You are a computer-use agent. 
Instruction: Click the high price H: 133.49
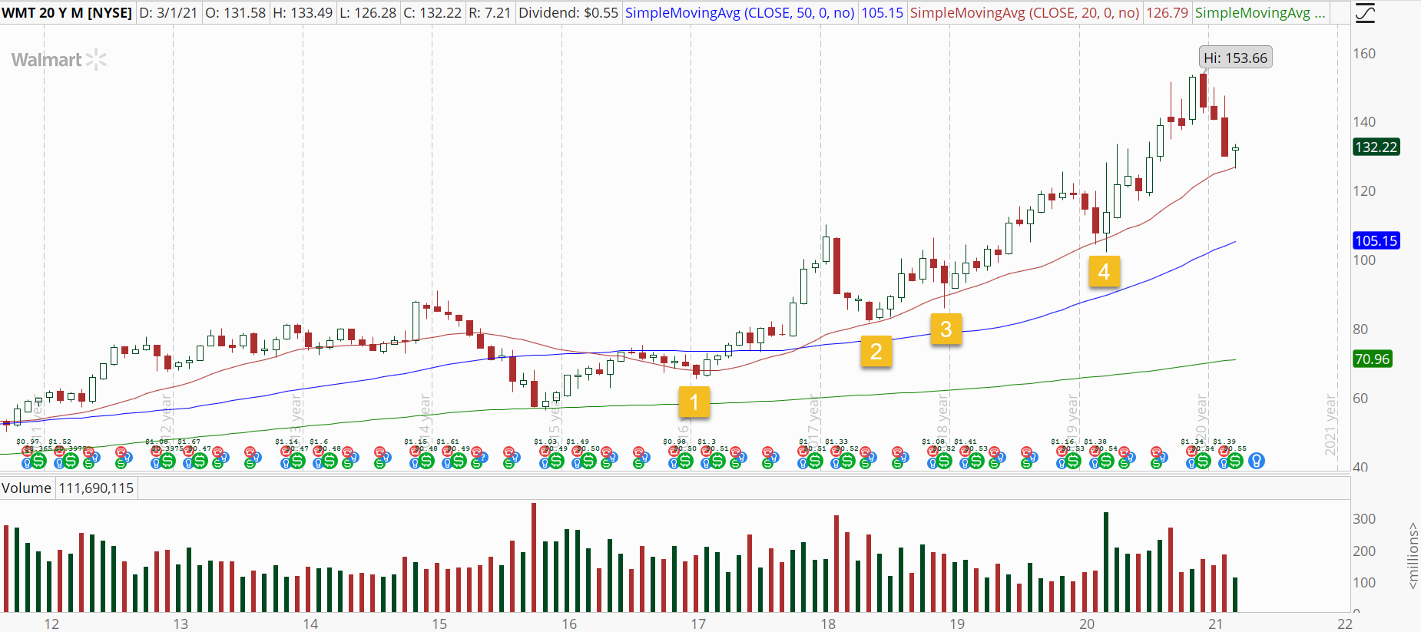(x=303, y=13)
